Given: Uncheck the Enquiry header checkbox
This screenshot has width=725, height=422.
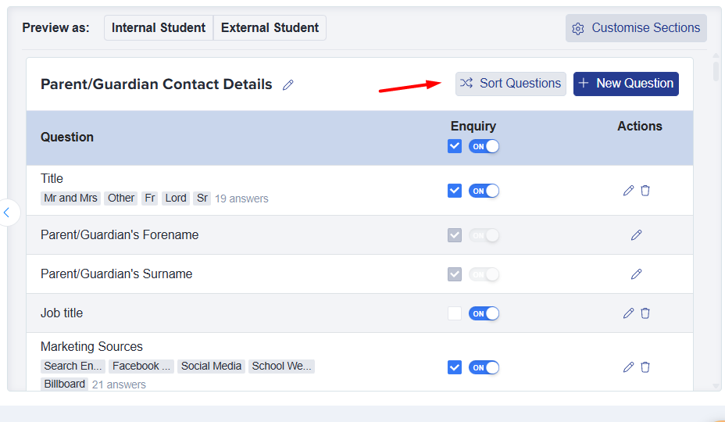Looking at the screenshot, I should (x=455, y=146).
